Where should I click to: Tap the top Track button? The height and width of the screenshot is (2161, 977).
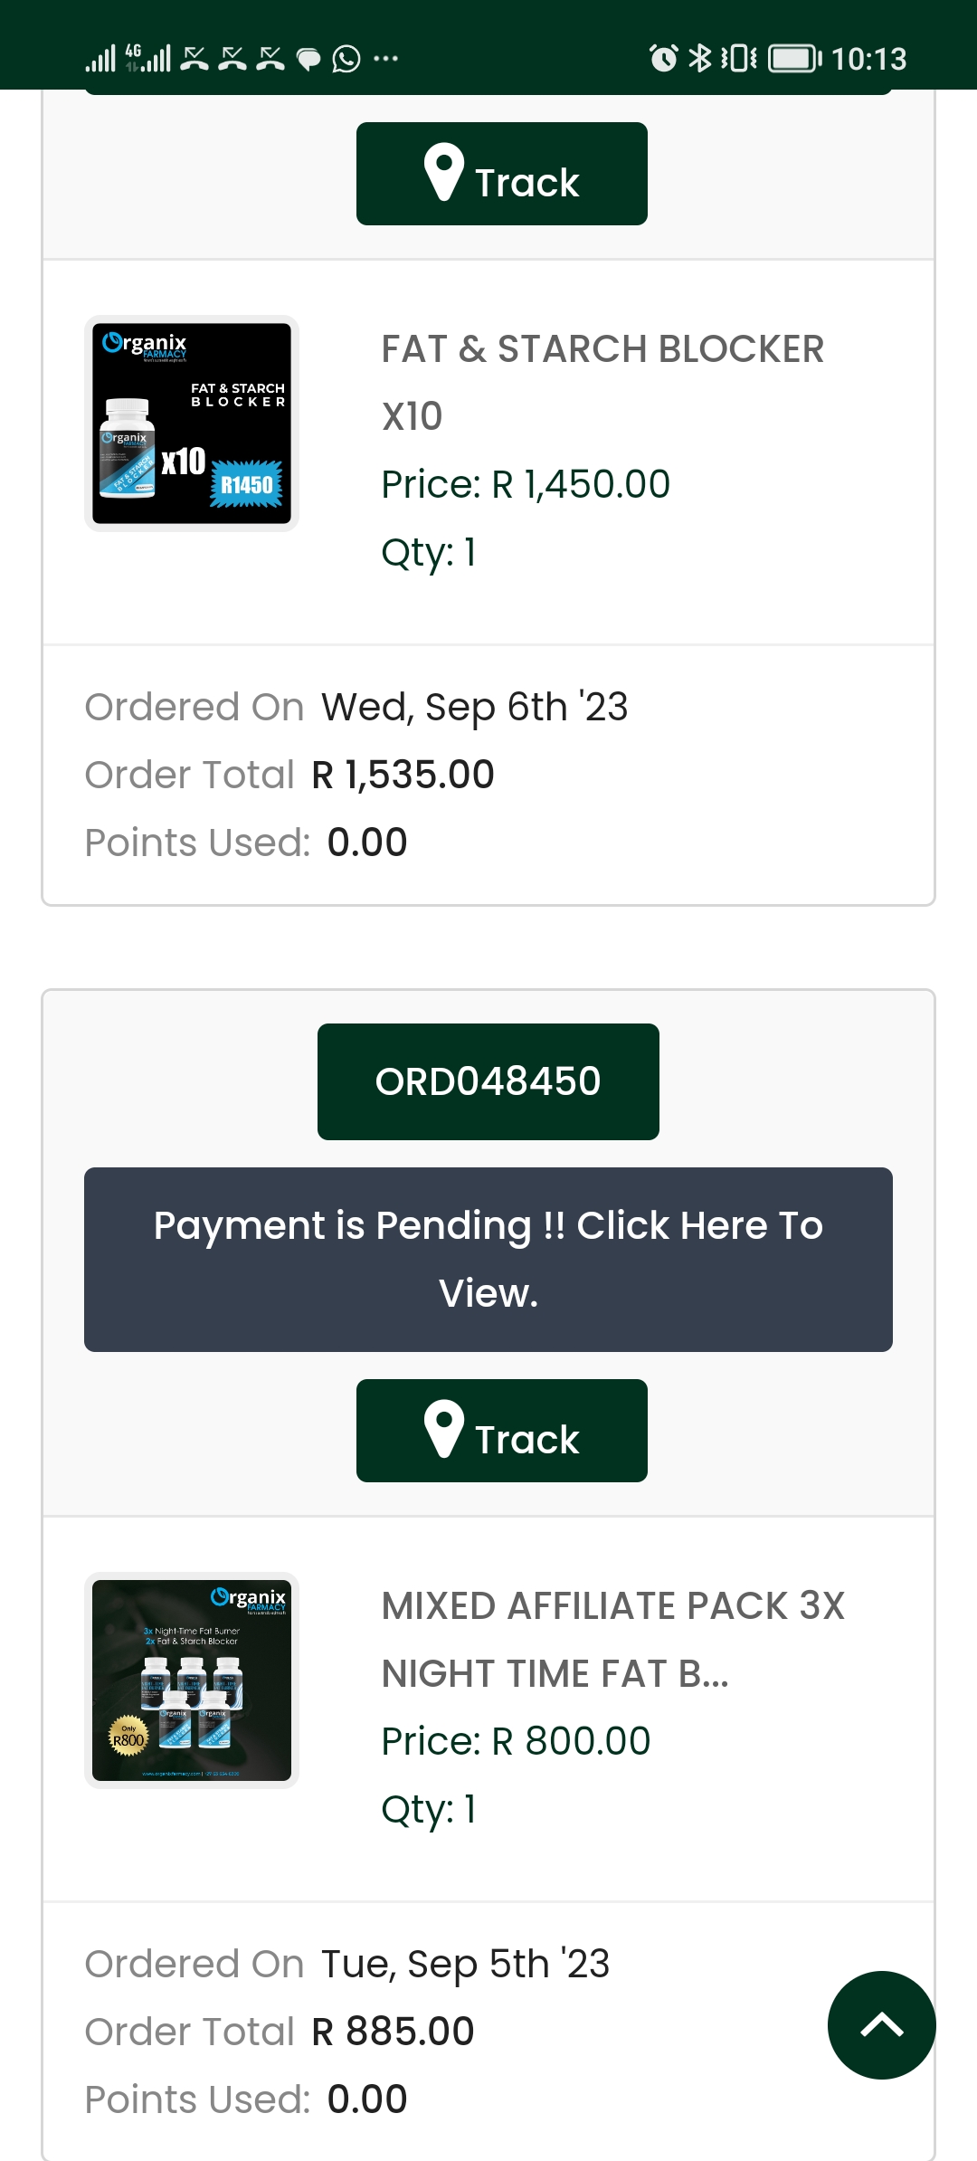tap(501, 174)
